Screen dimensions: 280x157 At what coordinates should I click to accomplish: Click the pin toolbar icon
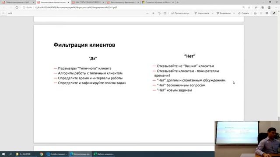pos(274,13)
